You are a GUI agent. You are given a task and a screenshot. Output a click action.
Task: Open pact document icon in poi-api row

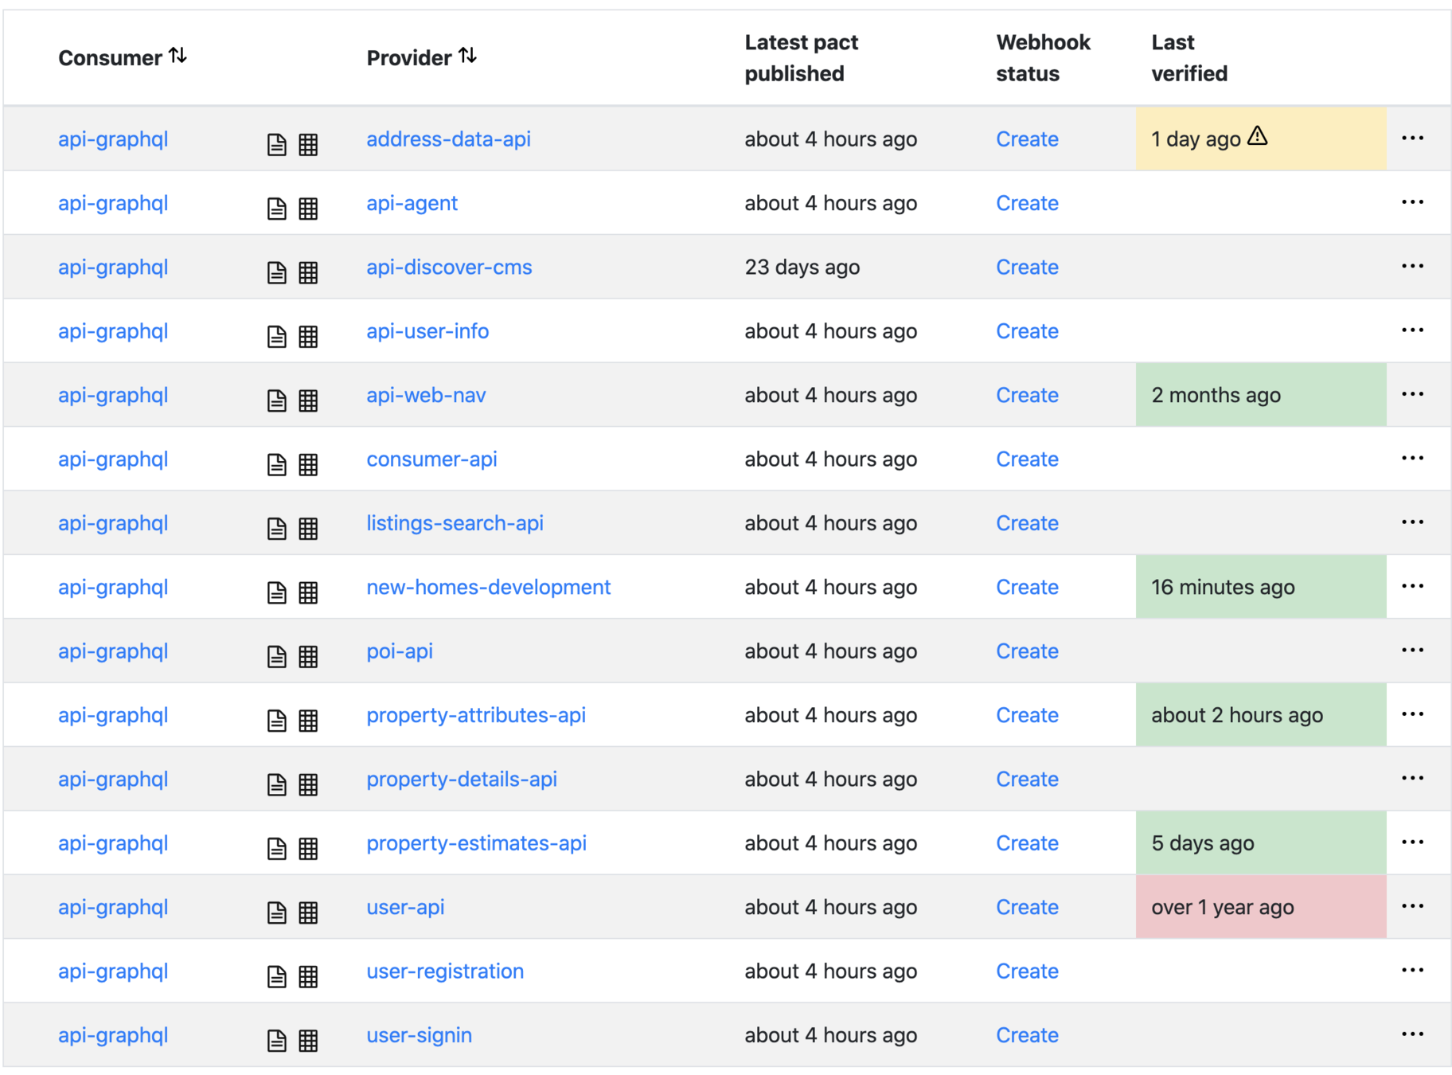tap(276, 656)
